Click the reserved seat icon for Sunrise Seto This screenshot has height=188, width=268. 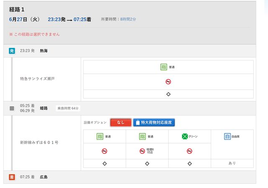point(164,67)
